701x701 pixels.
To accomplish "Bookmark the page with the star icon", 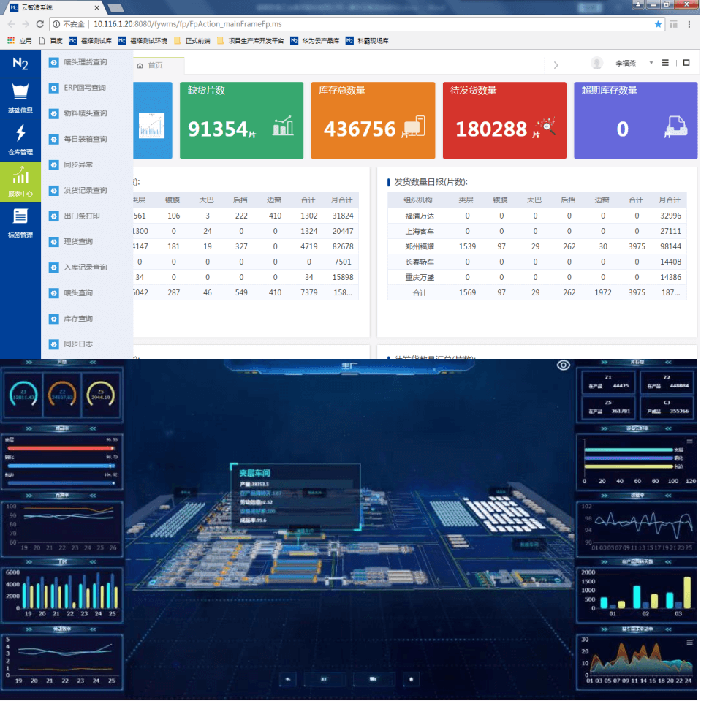I will (x=658, y=24).
